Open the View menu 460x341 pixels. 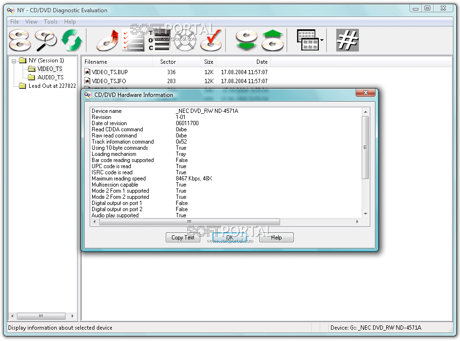pyautogui.click(x=31, y=22)
